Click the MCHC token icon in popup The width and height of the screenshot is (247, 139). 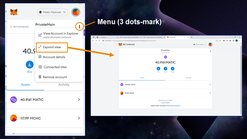pos(14,118)
